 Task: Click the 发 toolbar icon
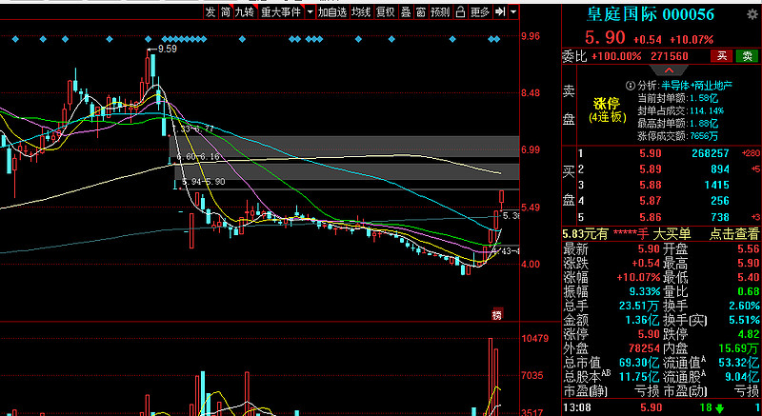211,12
